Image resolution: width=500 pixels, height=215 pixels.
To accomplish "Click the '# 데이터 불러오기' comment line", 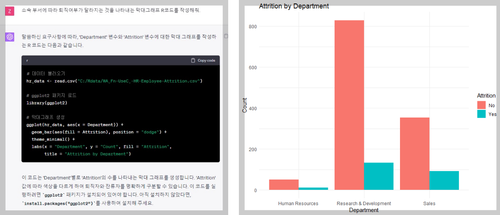I will (x=46, y=74).
